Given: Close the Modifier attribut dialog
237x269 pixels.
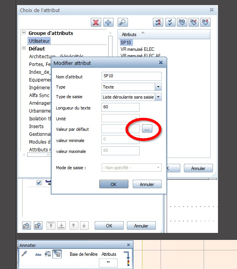Looking at the screenshot, I should point(161,62).
